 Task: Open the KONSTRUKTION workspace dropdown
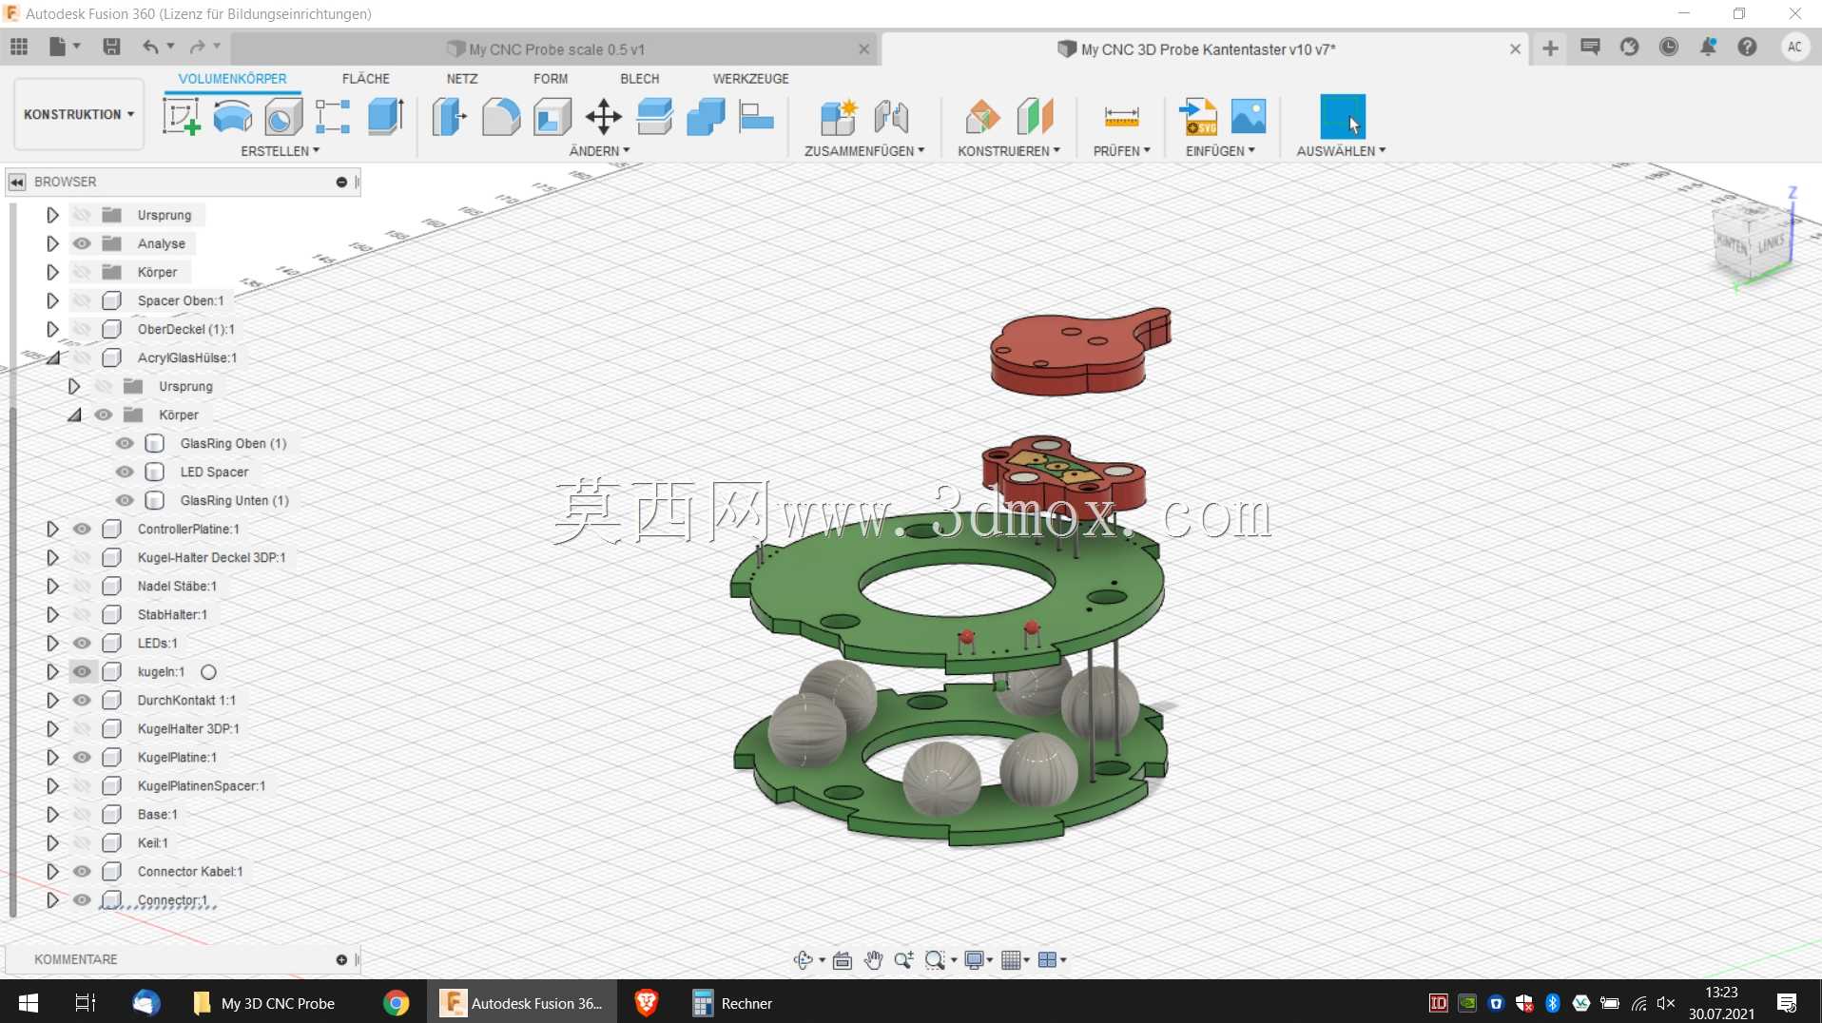coord(79,114)
